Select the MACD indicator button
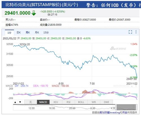Screen dimensions: 141x115 (43, 102)
